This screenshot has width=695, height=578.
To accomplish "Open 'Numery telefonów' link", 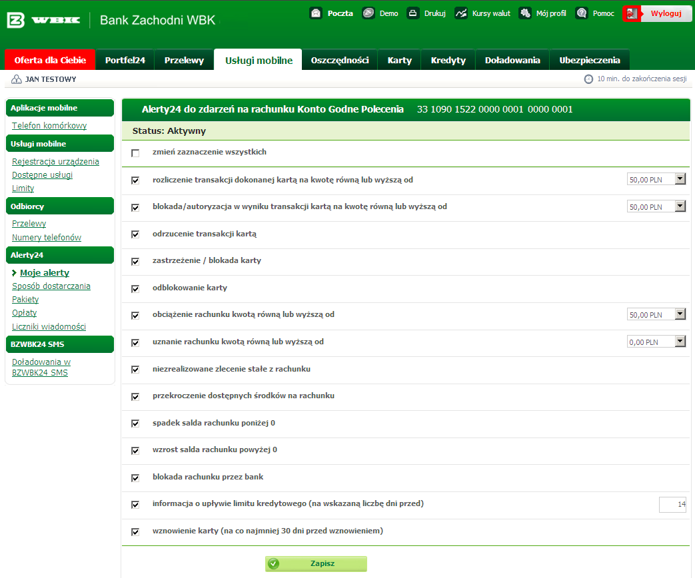I will tap(47, 237).
